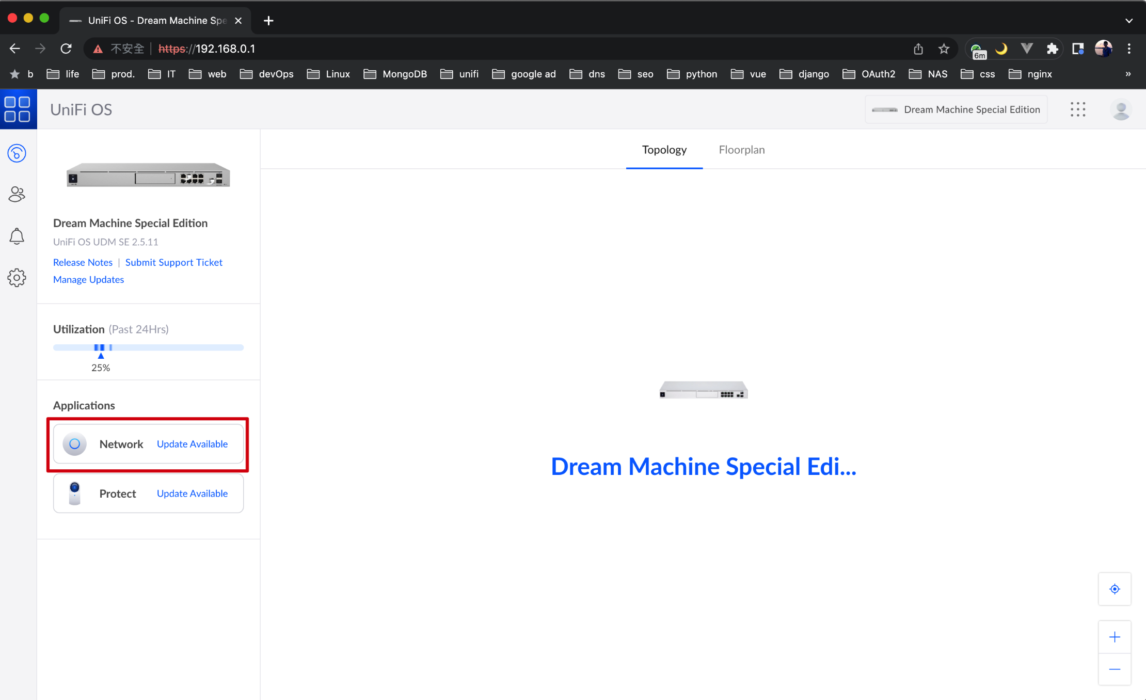Switch to the Floorplan tab
Image resolution: width=1146 pixels, height=700 pixels.
click(742, 150)
